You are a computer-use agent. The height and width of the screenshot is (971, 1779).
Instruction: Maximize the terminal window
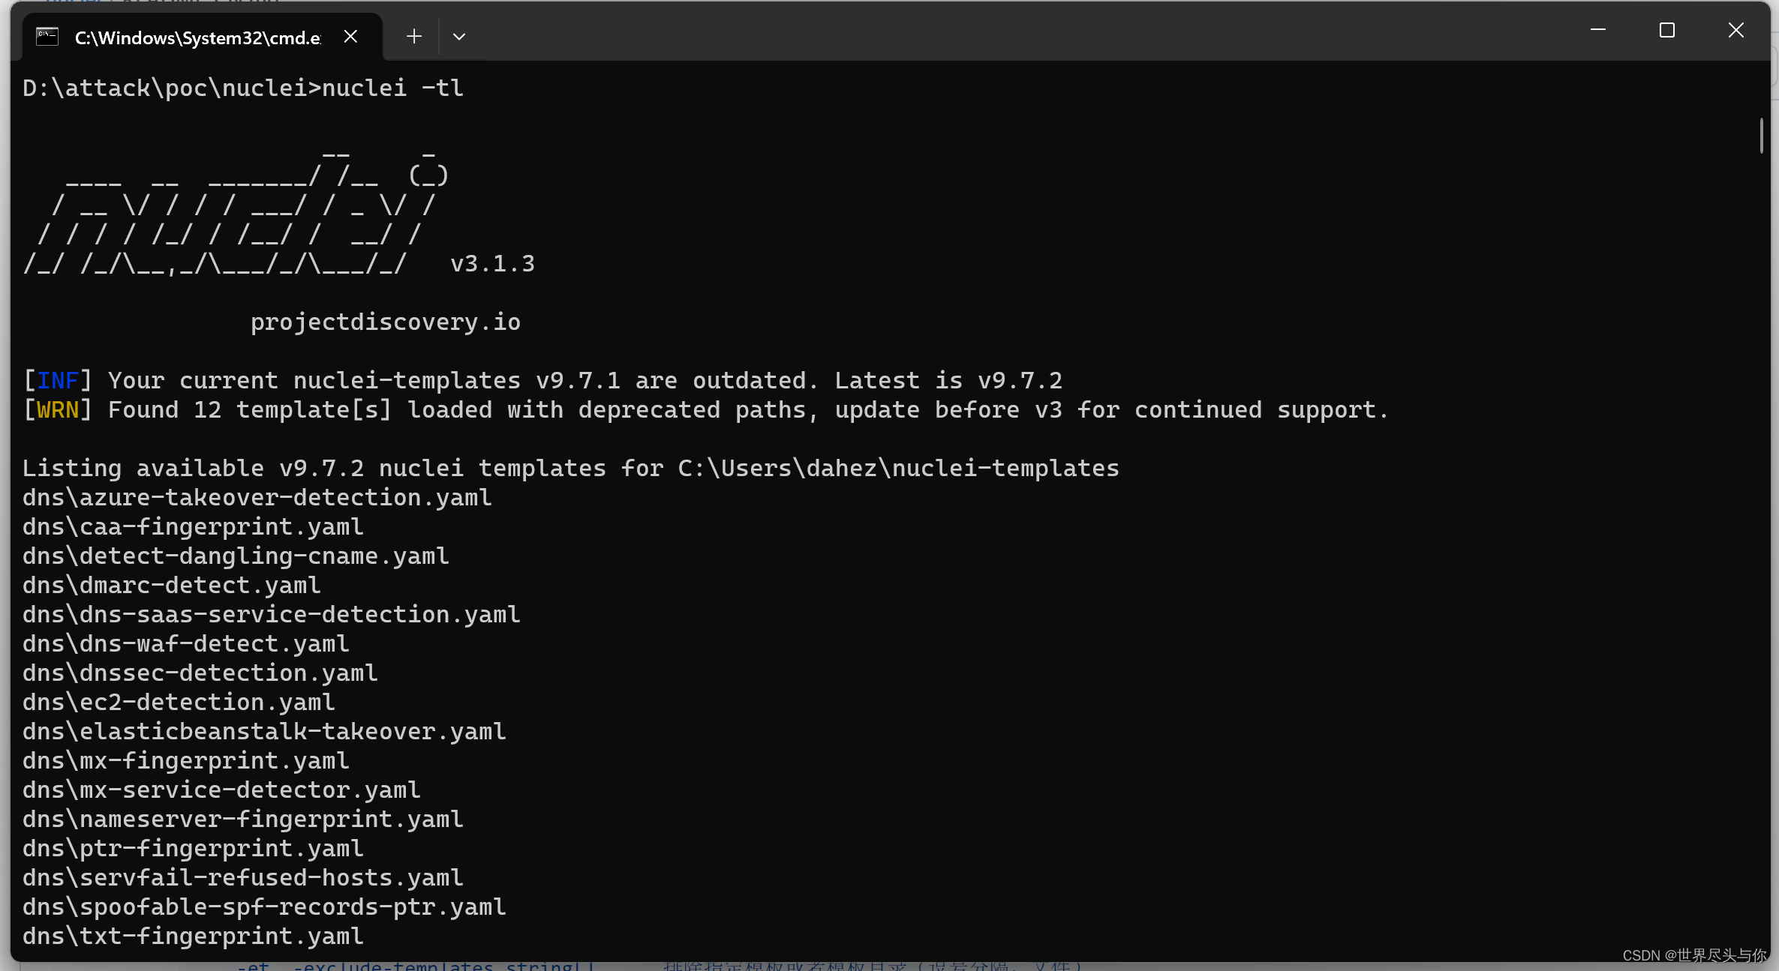click(1667, 30)
